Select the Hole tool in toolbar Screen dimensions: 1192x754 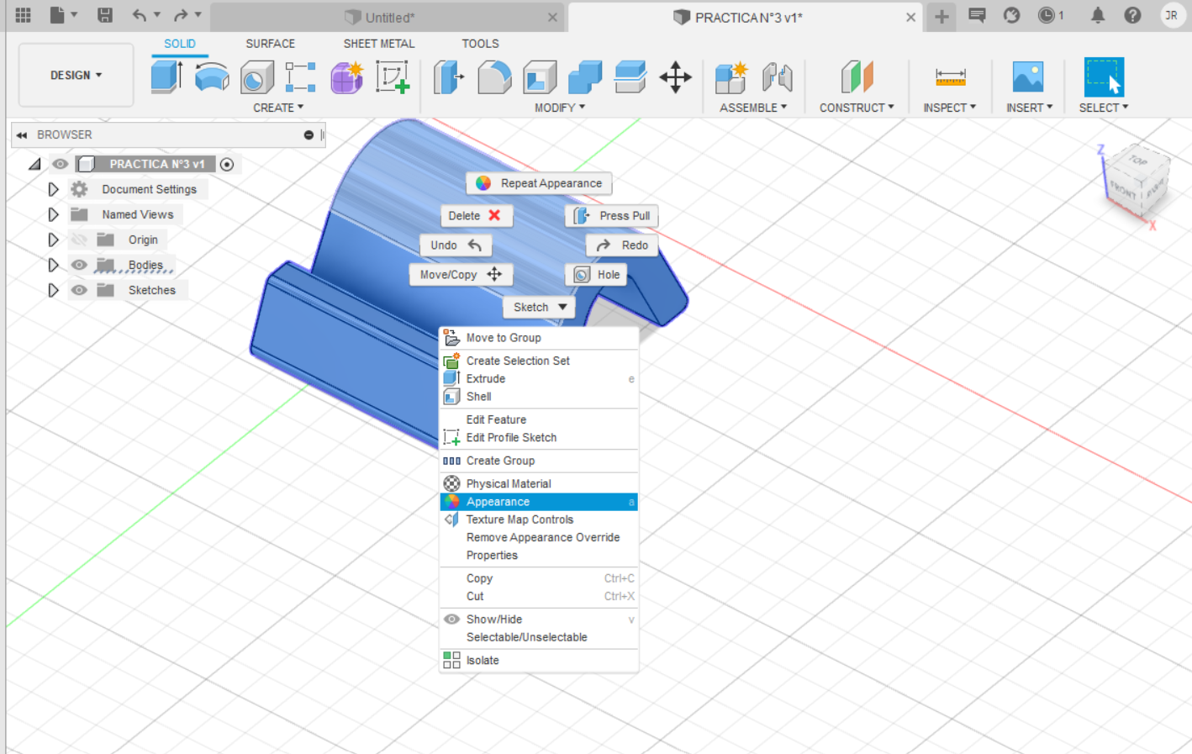256,77
